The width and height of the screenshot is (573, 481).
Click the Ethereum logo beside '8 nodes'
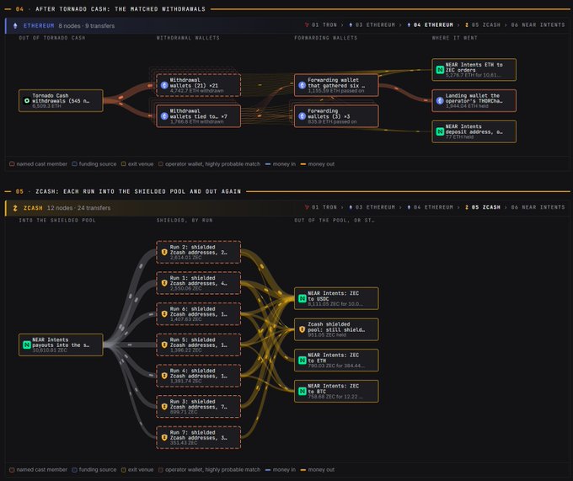(15, 25)
